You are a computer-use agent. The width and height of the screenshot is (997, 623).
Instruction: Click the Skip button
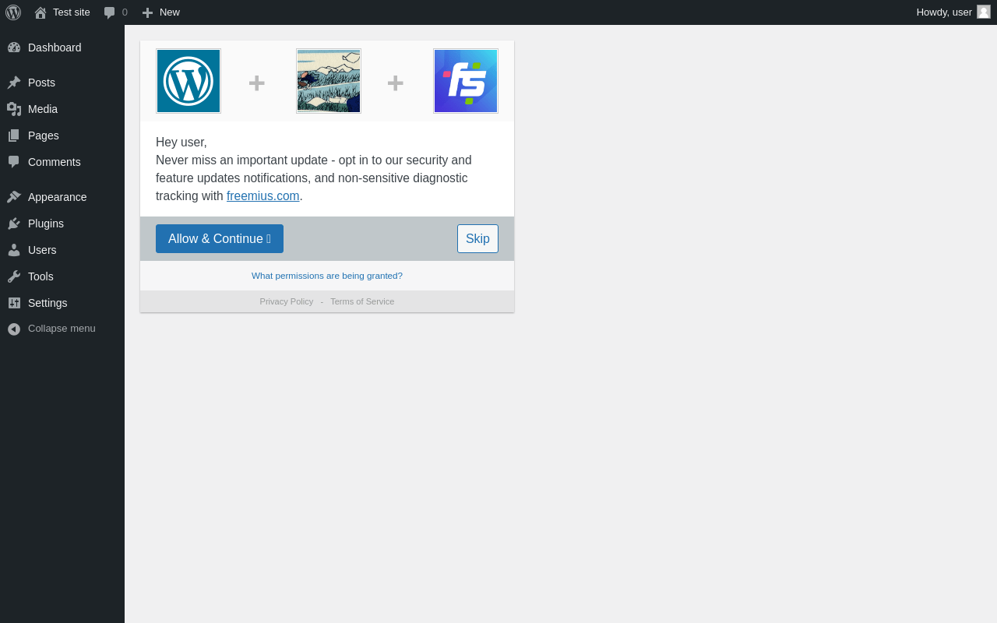pos(477,239)
